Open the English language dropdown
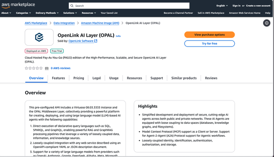Screen dimensions: 274x157 click(x=222, y=6)
